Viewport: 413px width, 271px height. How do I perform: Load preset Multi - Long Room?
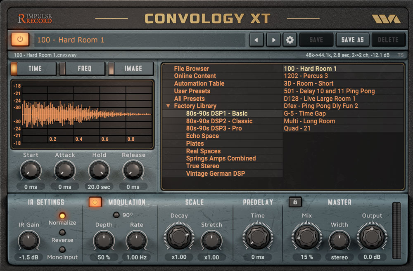343,121
